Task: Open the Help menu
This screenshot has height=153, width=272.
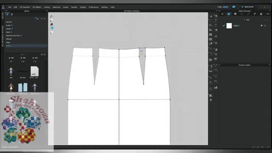Action: [x=112, y=7]
